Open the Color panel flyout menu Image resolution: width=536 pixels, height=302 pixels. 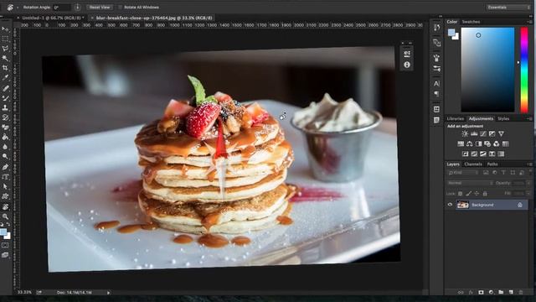pyautogui.click(x=529, y=22)
